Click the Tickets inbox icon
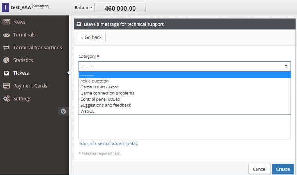Image resolution: width=297 pixels, height=175 pixels. [x=6, y=73]
